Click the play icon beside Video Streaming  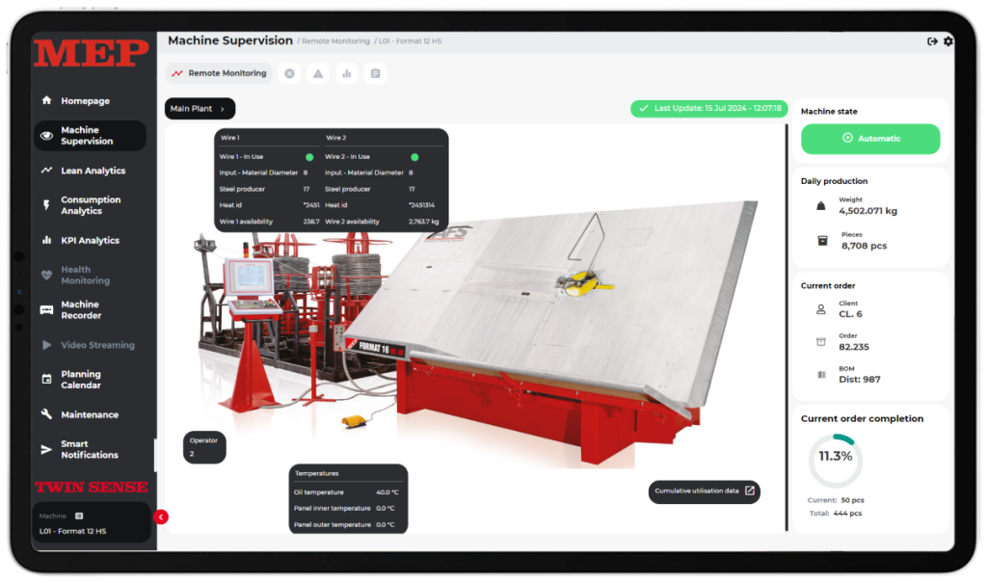pyautogui.click(x=46, y=345)
